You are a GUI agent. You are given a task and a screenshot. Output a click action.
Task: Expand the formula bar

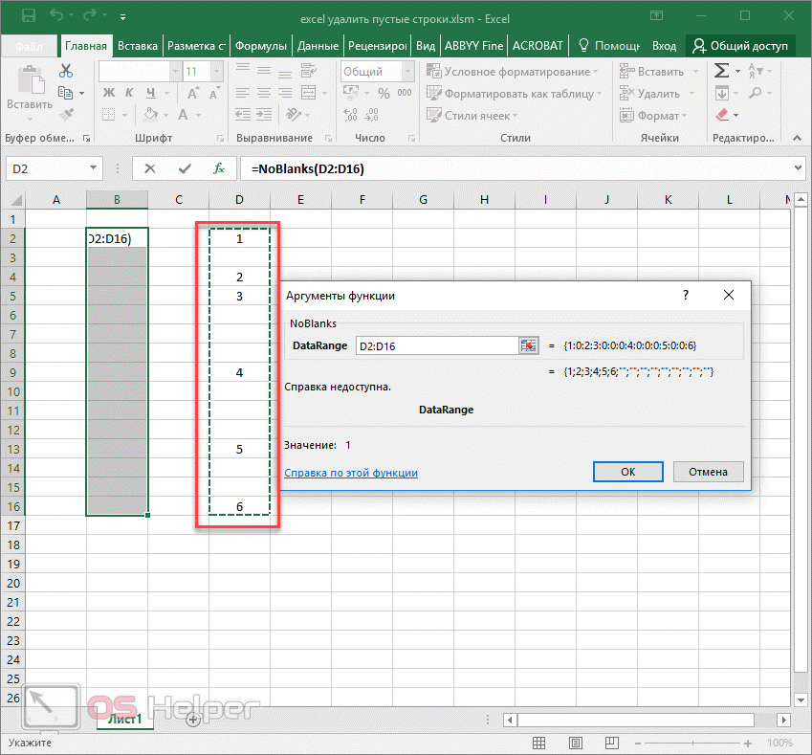coord(800,168)
